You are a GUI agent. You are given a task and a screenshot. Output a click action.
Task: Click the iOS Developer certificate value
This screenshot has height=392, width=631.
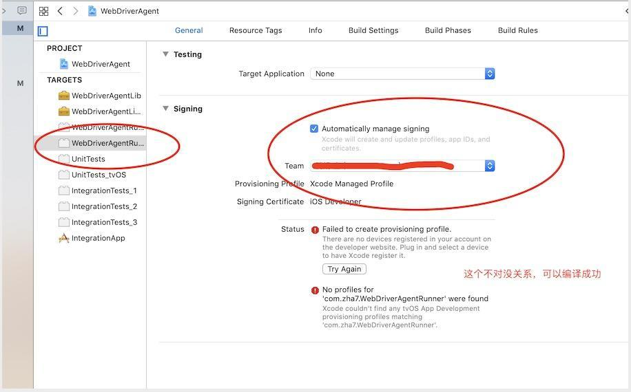335,202
